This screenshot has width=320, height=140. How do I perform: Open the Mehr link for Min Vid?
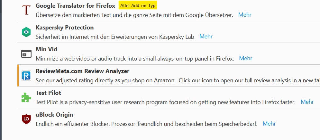coord(246,58)
